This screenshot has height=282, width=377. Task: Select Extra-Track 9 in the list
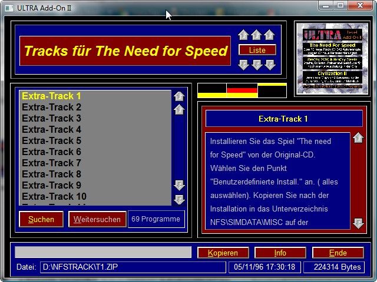95,185
